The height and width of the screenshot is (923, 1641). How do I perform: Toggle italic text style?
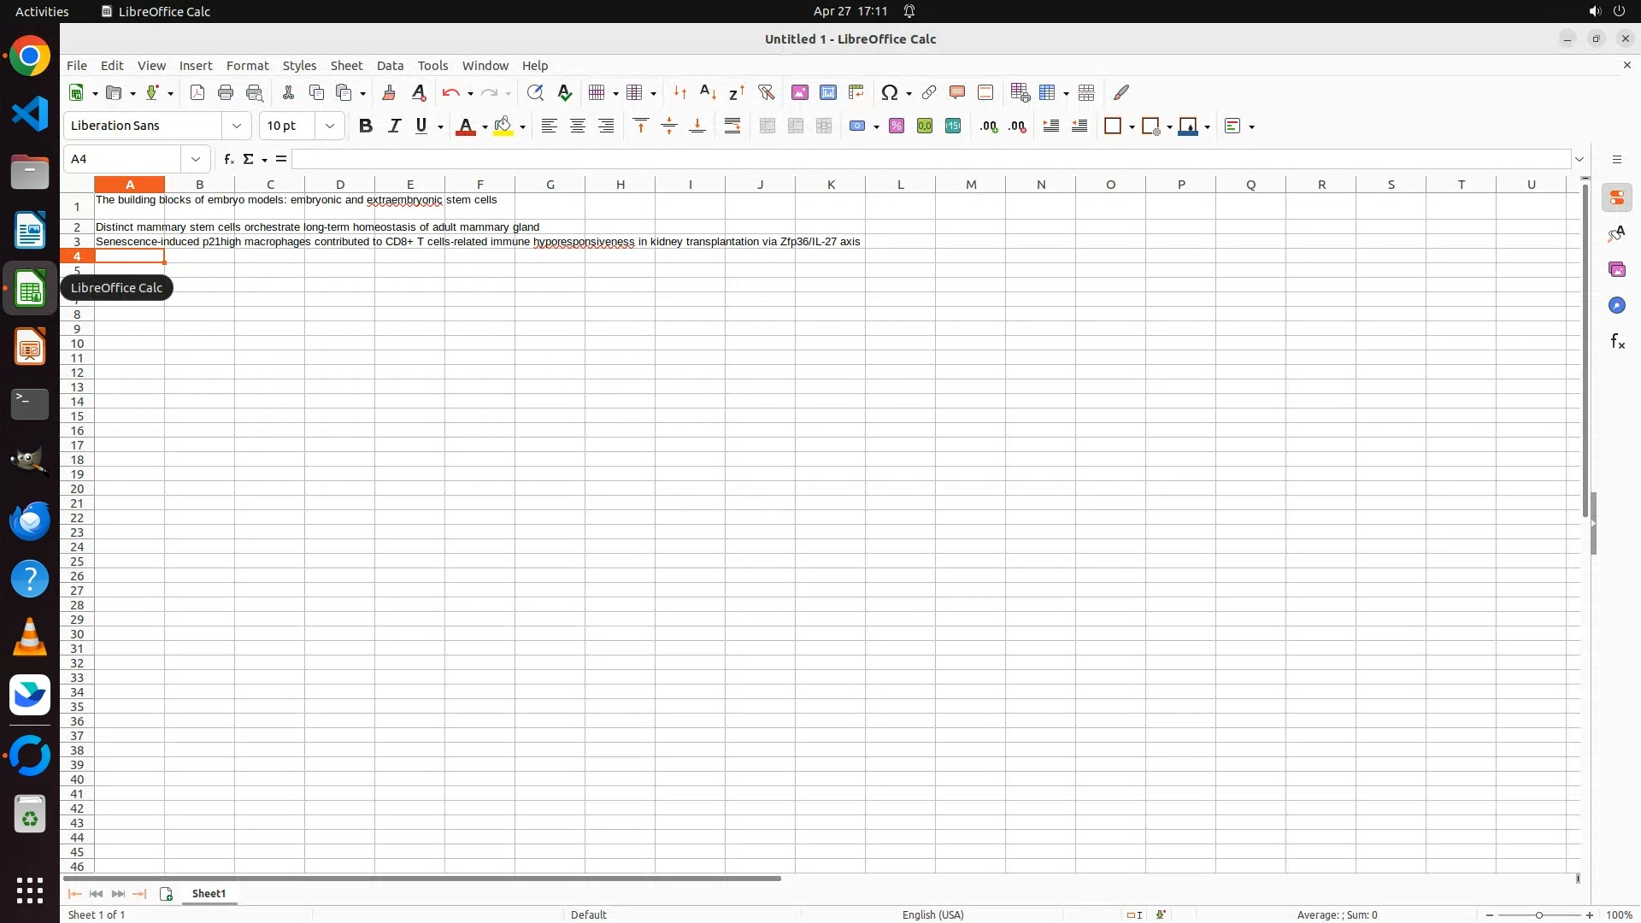pos(394,126)
